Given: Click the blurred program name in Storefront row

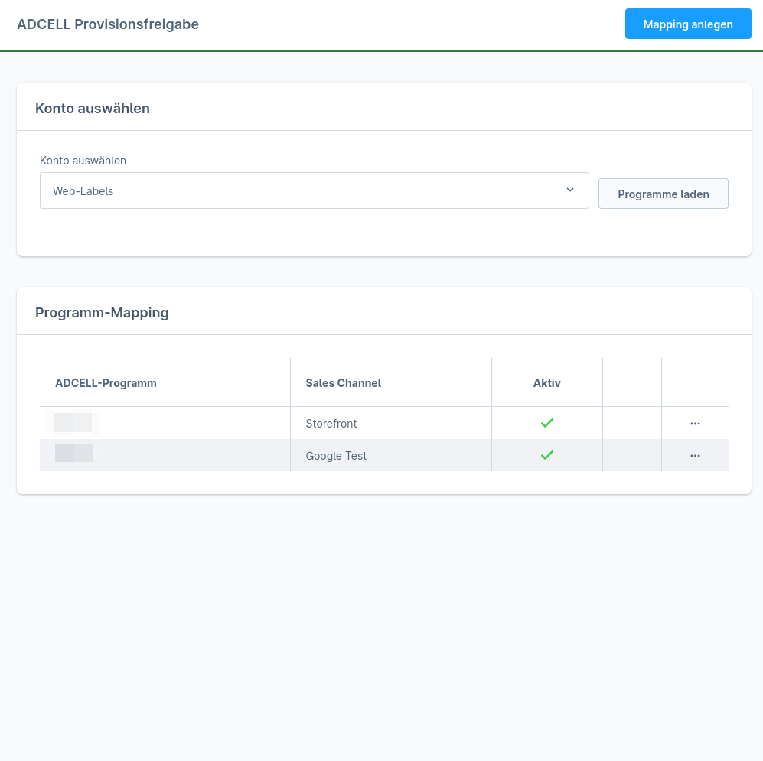Looking at the screenshot, I should click(x=73, y=422).
